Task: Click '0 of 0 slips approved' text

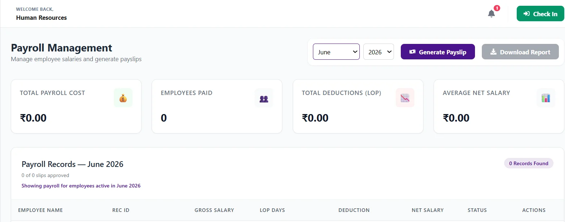Action: click(x=45, y=175)
